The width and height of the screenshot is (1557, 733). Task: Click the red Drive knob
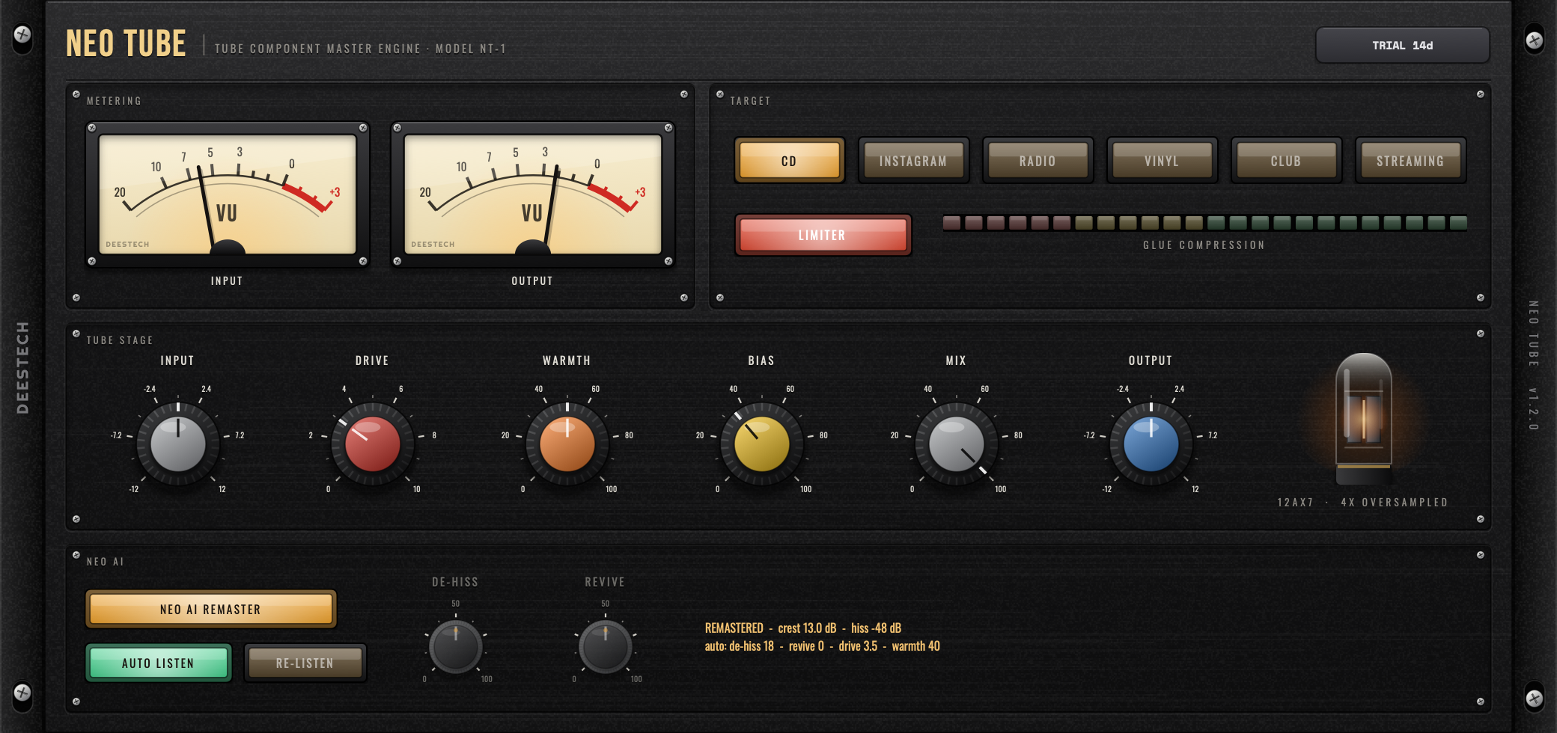(373, 444)
